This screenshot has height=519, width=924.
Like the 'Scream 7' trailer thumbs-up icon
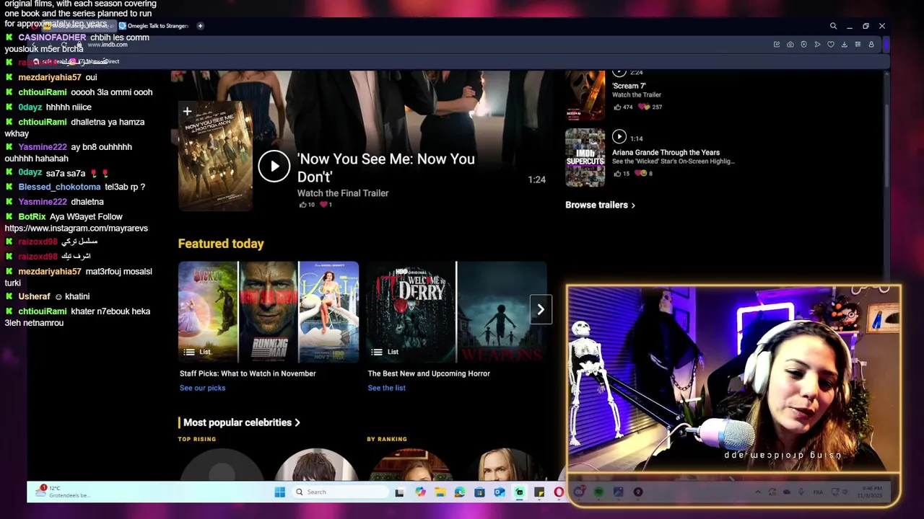(x=617, y=107)
